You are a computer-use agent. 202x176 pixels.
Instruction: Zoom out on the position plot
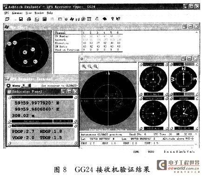(90, 67)
